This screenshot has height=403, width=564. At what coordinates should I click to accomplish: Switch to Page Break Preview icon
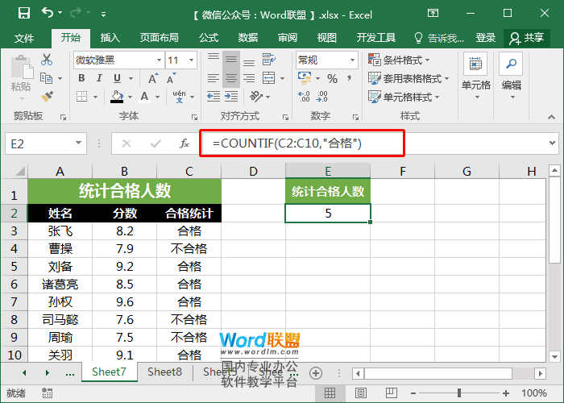point(392,393)
